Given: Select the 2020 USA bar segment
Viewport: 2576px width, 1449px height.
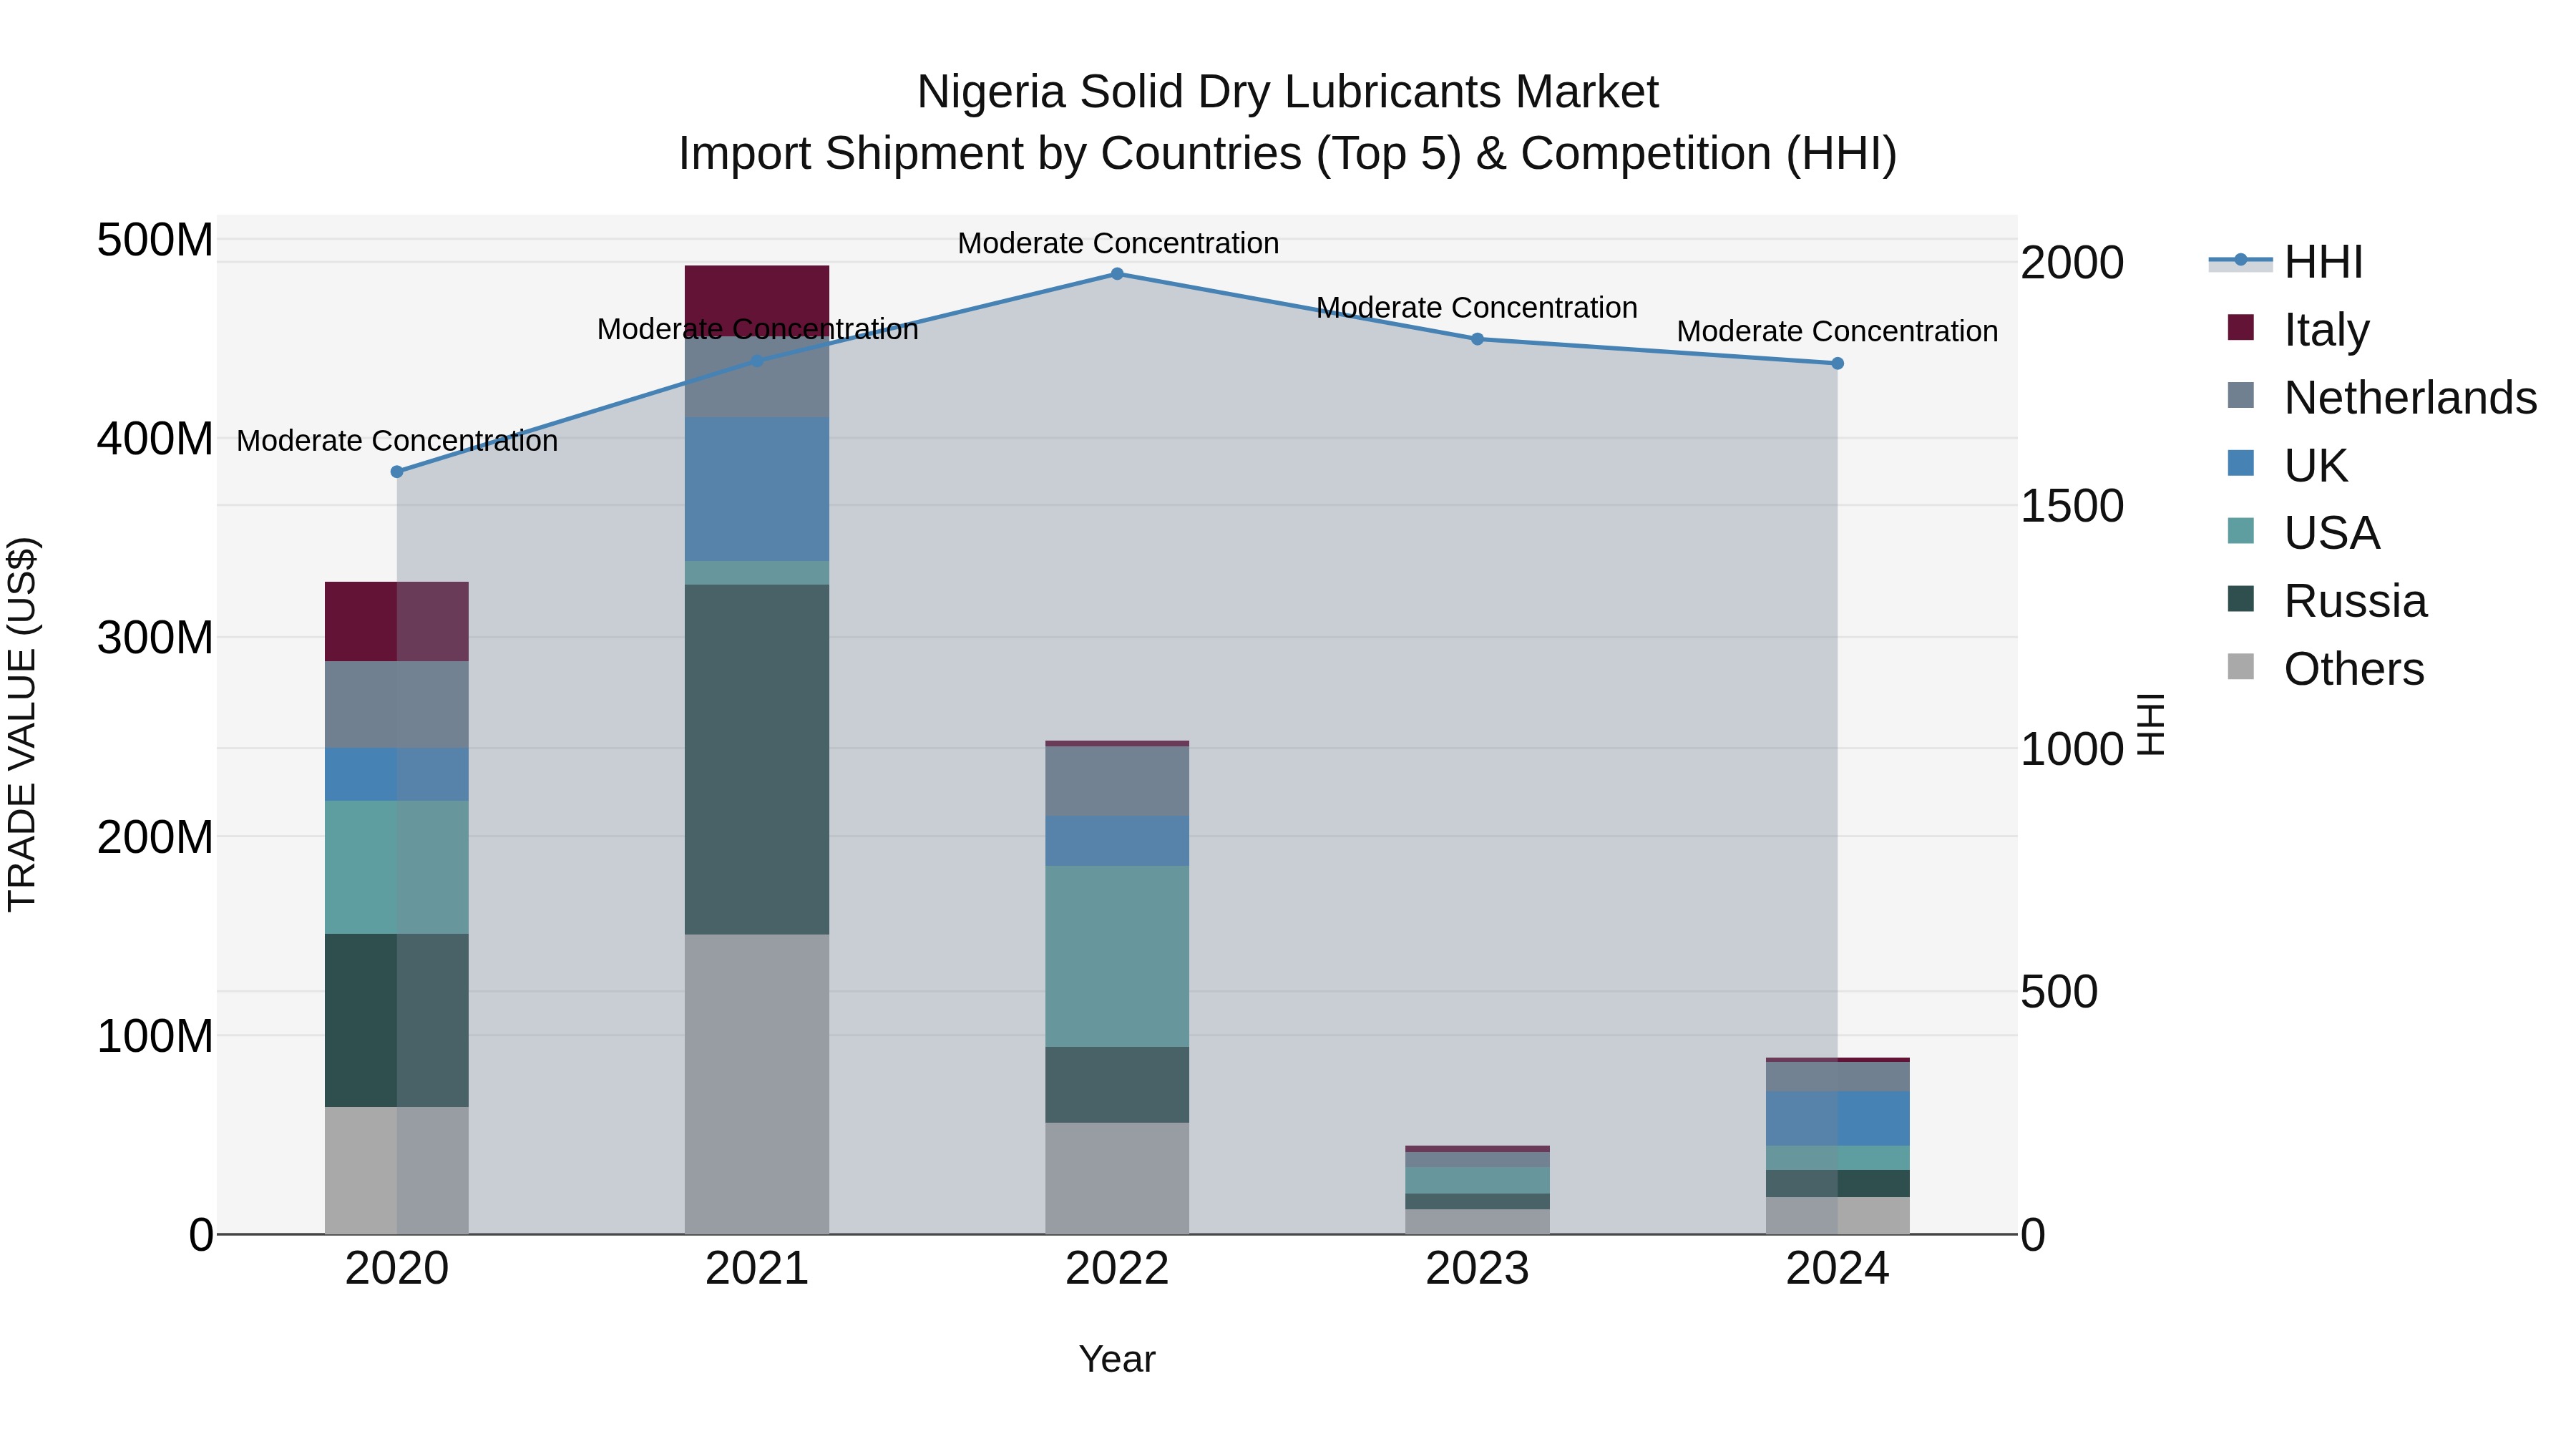Looking at the screenshot, I should pos(397,867).
